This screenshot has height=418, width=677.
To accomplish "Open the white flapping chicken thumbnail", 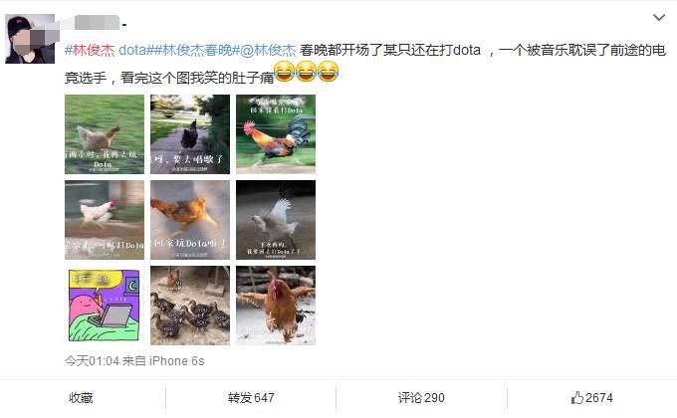I will coord(276,220).
